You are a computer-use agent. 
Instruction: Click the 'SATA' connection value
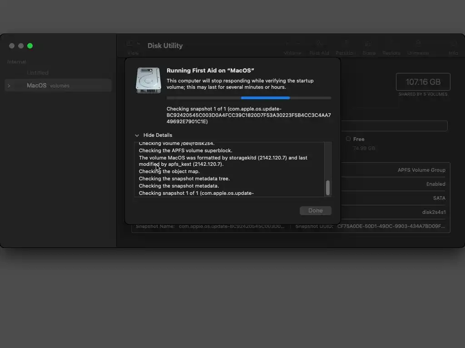(x=439, y=198)
